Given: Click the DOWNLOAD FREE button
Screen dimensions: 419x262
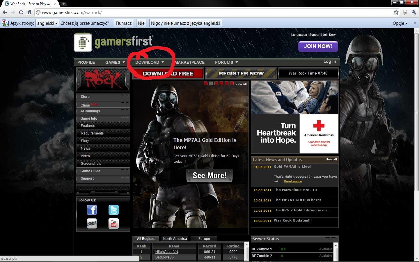Looking at the screenshot, I should pyautogui.click(x=168, y=74).
